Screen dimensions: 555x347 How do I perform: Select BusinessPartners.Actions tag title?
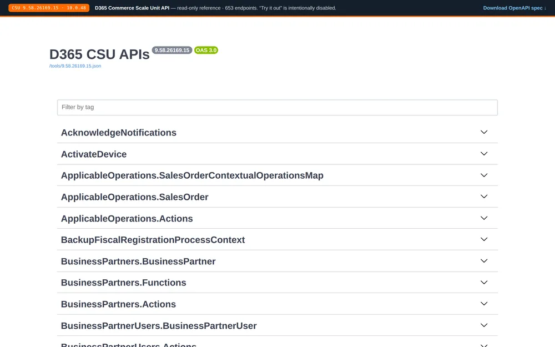(118, 304)
